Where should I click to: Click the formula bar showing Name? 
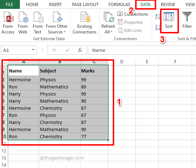(142, 50)
